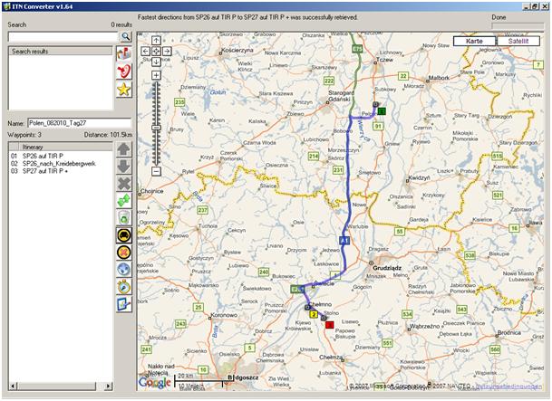552x401 pixels.
Task: Click the A1 highway shield on route
Action: tap(344, 241)
